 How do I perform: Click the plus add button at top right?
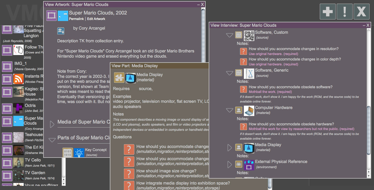(x=327, y=12)
